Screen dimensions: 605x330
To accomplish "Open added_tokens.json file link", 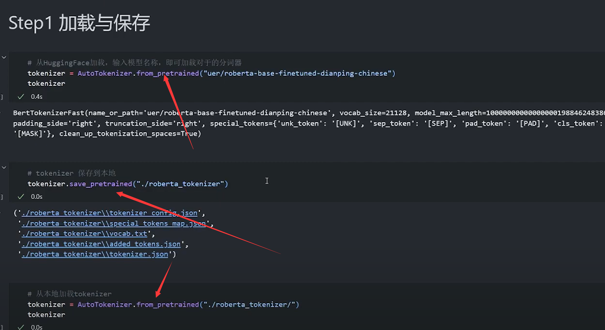I will 101,244.
